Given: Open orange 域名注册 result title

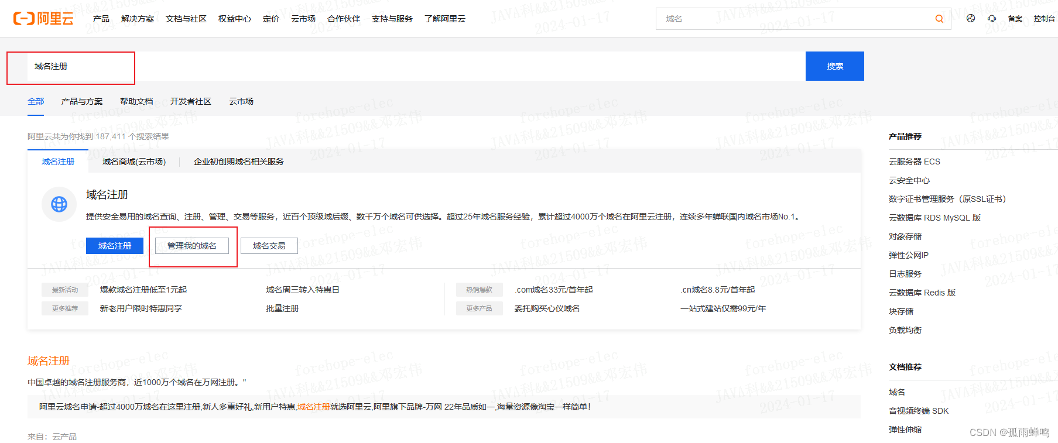Looking at the screenshot, I should (49, 361).
